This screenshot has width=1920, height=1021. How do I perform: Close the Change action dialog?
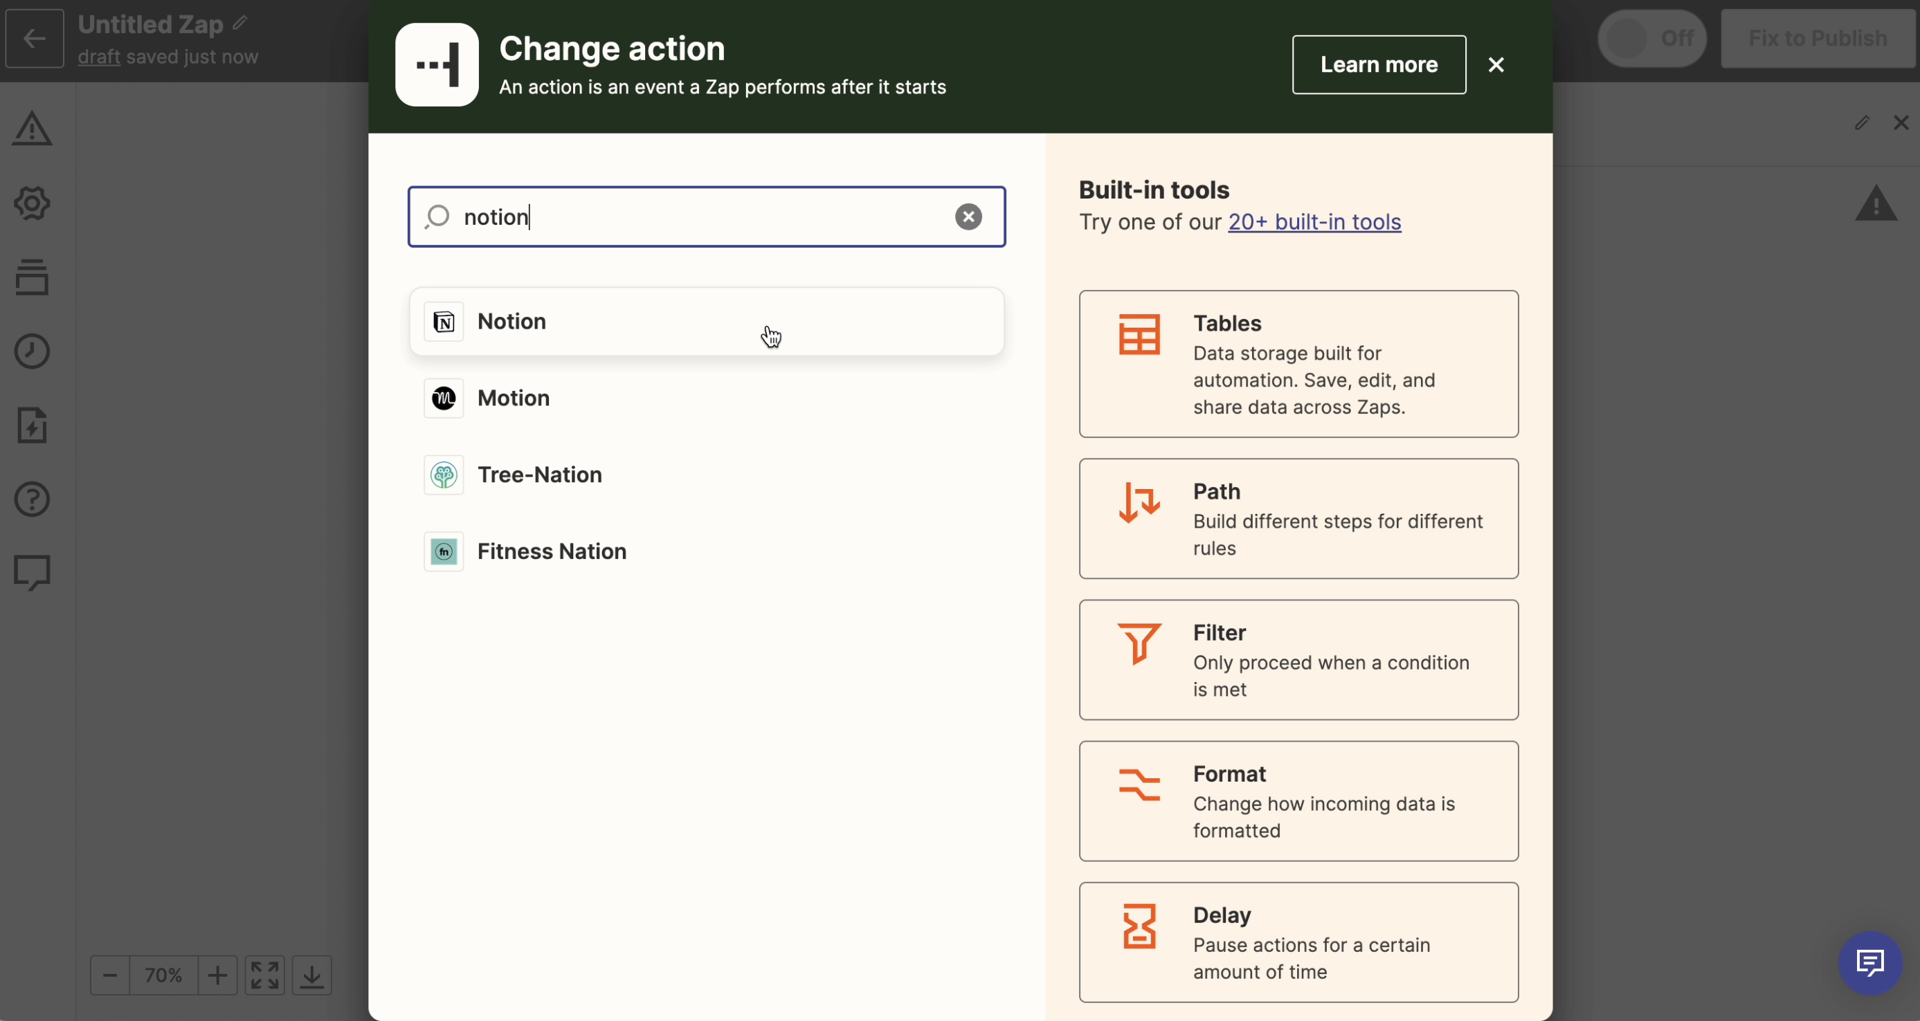coord(1495,65)
